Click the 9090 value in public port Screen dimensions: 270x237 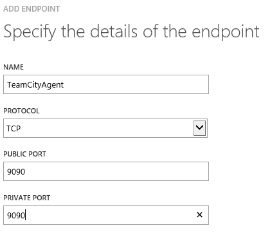pos(16,171)
